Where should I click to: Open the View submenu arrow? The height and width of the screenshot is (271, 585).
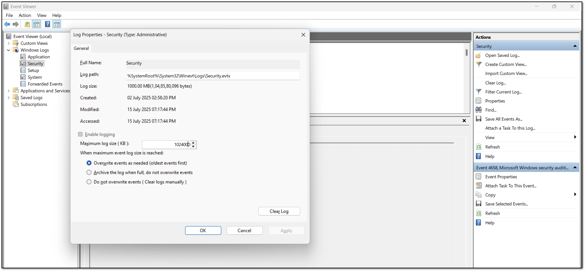(x=575, y=137)
